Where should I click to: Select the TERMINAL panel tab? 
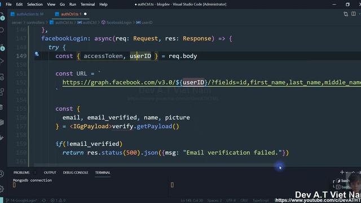[103, 173]
